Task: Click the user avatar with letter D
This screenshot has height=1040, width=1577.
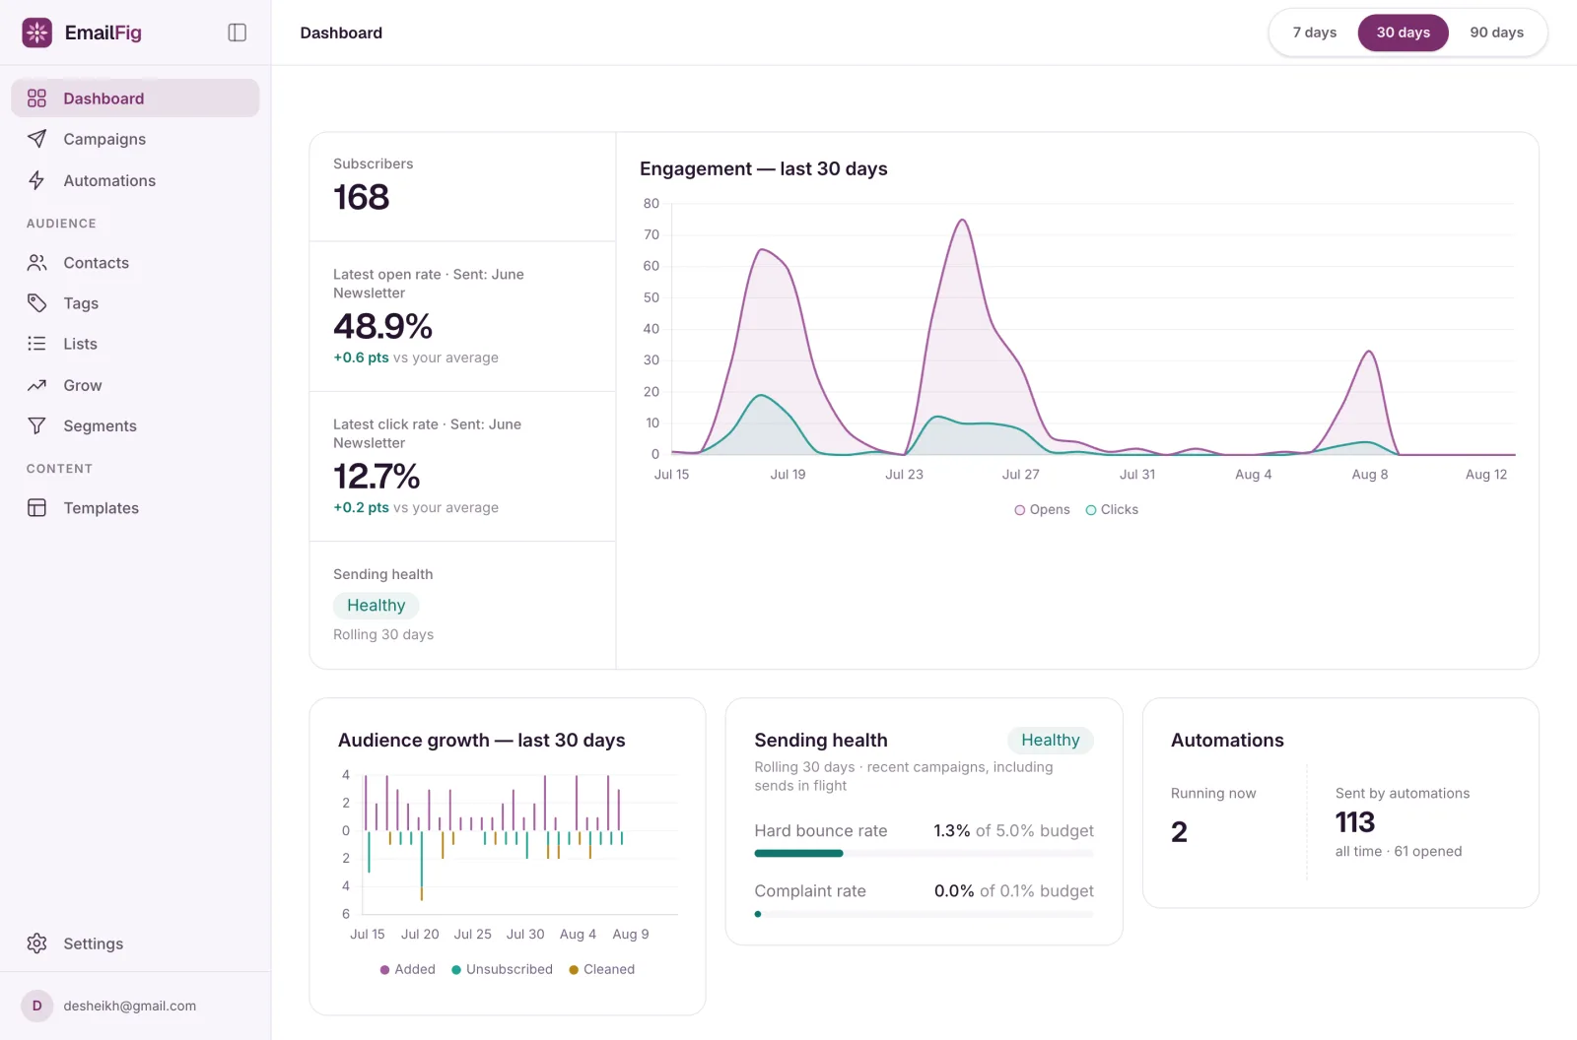Action: tap(36, 1006)
